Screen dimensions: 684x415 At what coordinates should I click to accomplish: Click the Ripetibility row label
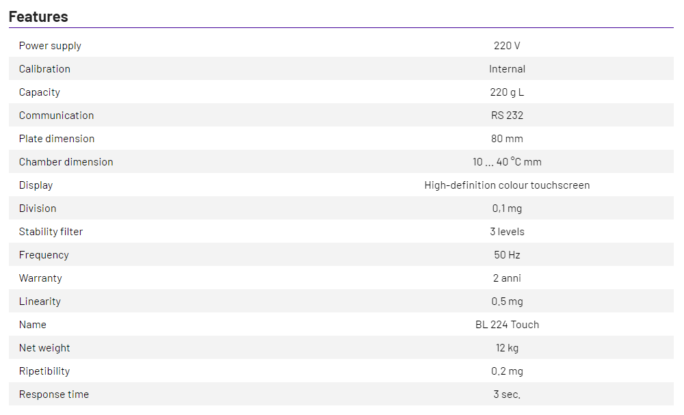(44, 371)
